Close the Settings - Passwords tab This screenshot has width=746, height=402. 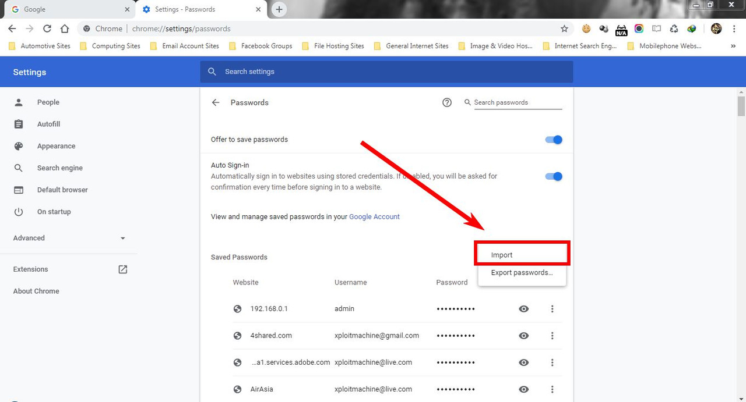(259, 9)
